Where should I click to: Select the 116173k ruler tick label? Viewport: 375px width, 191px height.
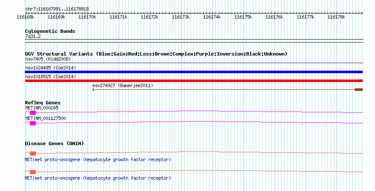point(181,17)
